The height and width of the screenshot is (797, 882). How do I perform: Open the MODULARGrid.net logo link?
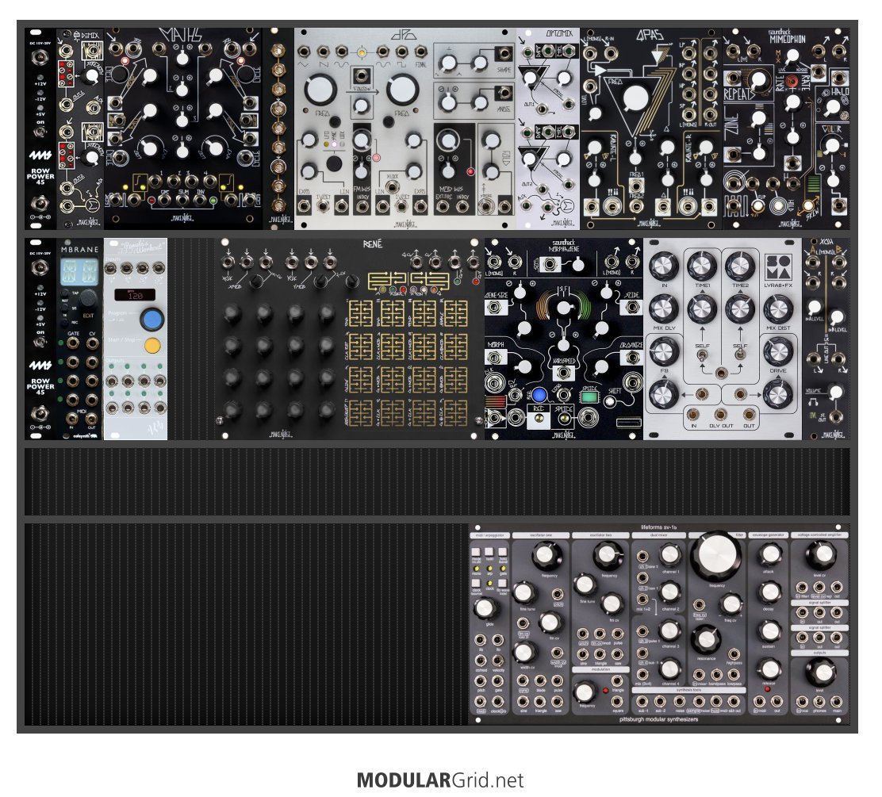pyautogui.click(x=440, y=780)
